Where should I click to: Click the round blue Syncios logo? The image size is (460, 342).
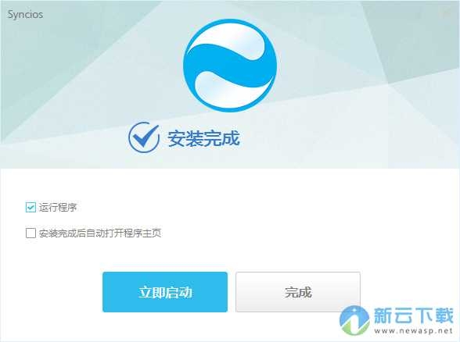click(230, 66)
